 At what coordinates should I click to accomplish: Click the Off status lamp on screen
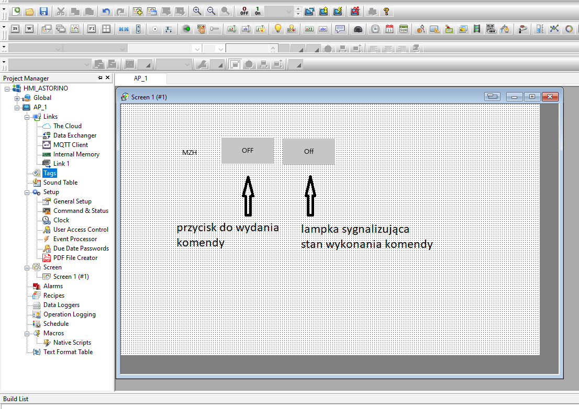pyautogui.click(x=309, y=151)
